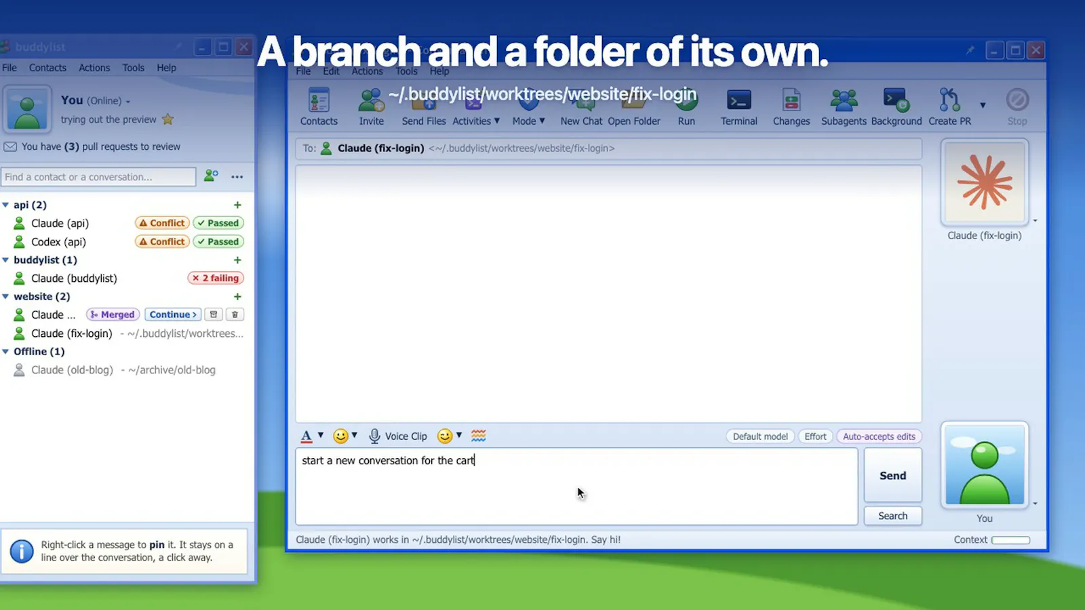
Task: Click the Stop toolbar icon
Action: point(1017,107)
